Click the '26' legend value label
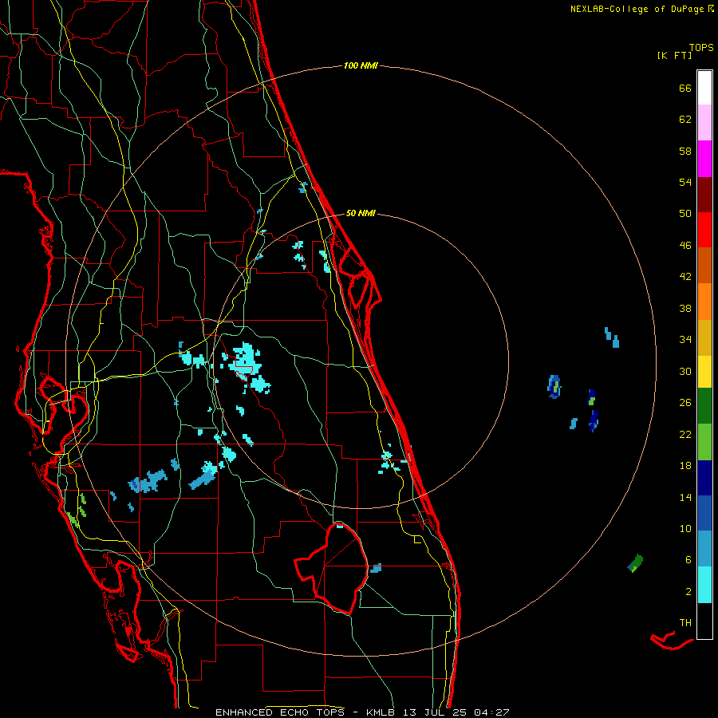This screenshot has width=718, height=718. pyautogui.click(x=685, y=403)
